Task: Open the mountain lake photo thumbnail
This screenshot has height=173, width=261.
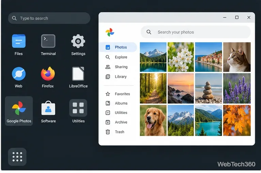Action: tap(153, 57)
